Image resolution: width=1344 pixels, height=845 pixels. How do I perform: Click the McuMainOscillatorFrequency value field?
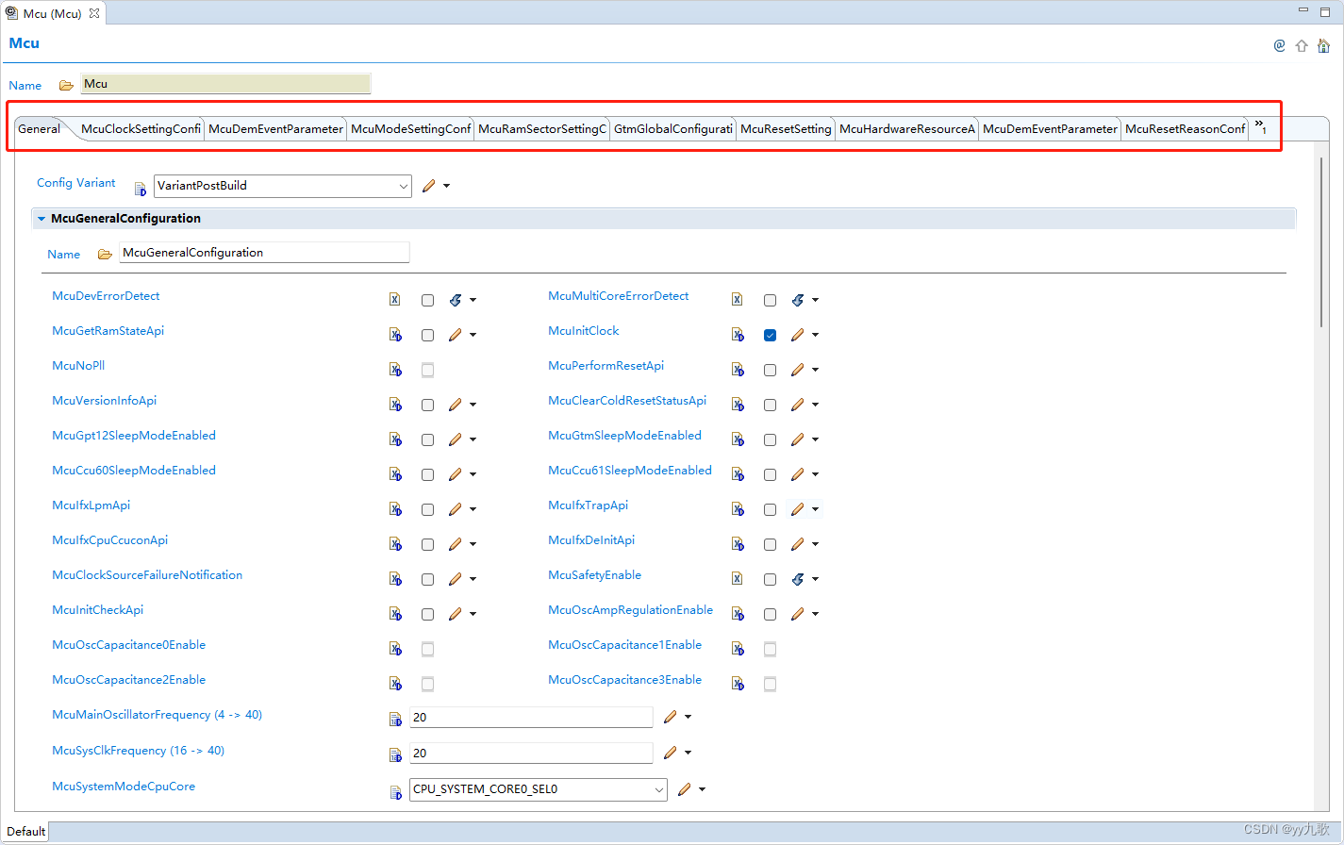531,718
